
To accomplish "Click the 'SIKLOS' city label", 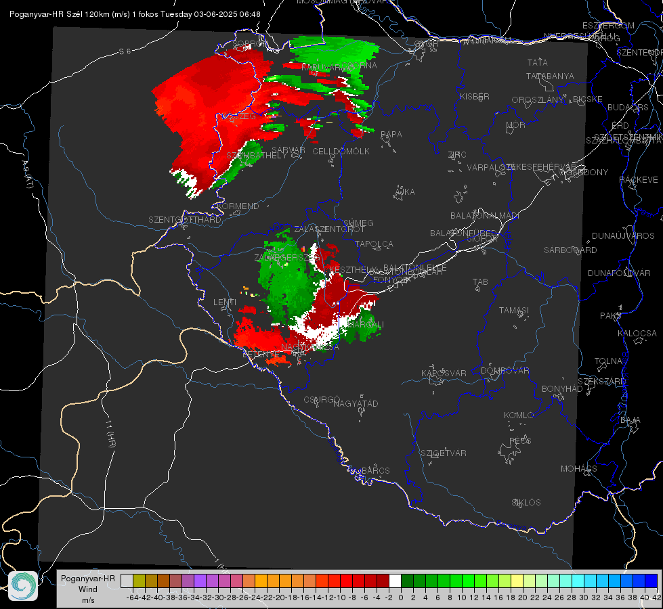I will pyautogui.click(x=526, y=503).
